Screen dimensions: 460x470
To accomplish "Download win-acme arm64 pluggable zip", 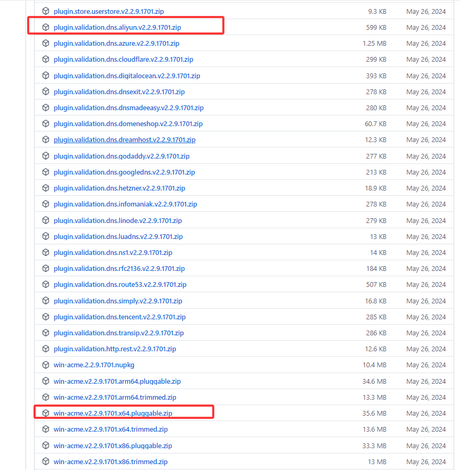I will coord(117,381).
